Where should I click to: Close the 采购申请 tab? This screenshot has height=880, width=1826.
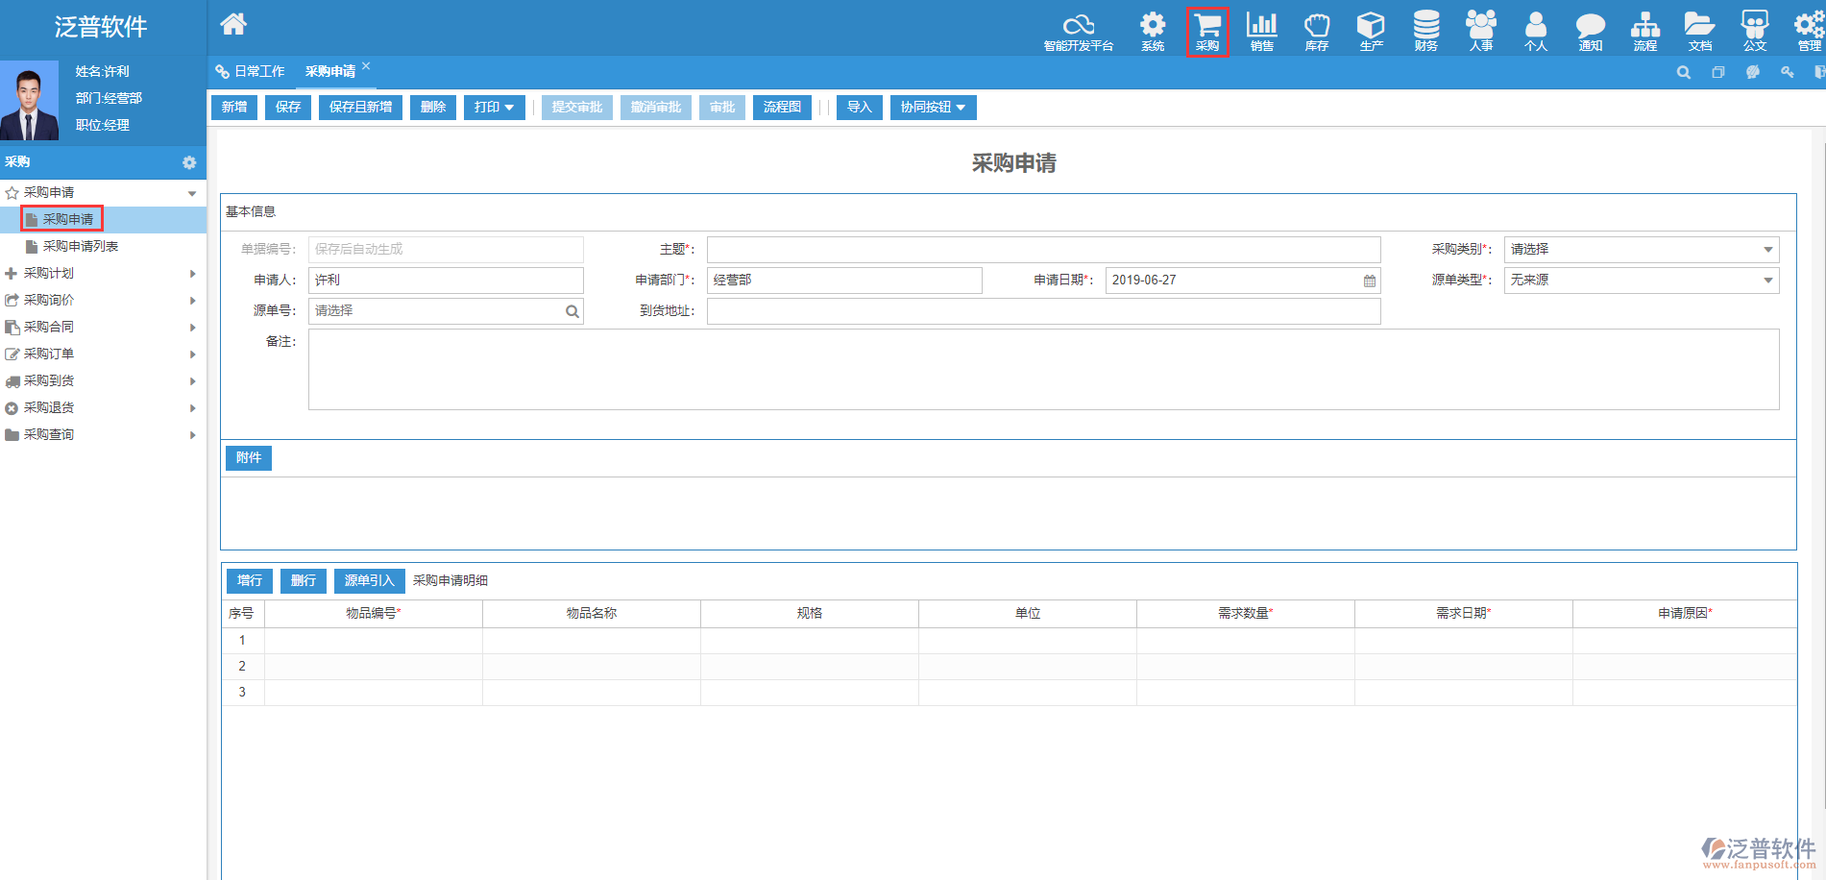[366, 66]
